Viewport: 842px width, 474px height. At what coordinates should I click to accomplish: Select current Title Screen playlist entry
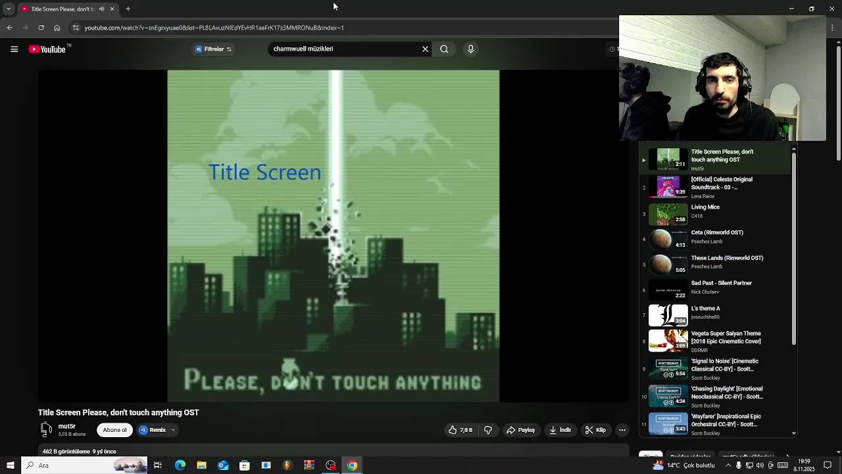(x=716, y=159)
